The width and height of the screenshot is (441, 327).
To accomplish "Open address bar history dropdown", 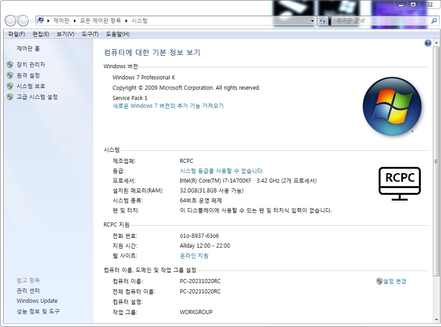I will coord(312,21).
